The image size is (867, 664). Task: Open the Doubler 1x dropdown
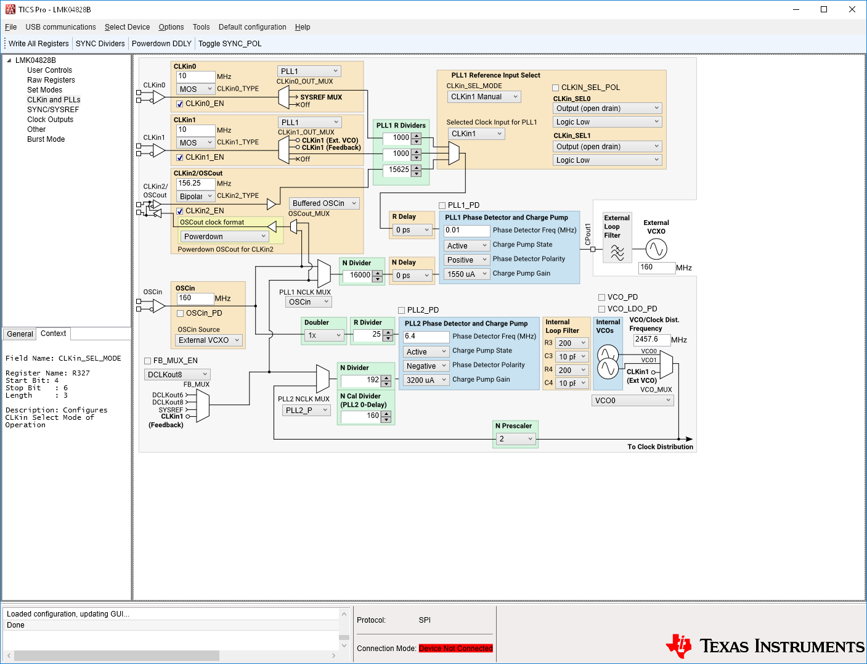tap(324, 335)
